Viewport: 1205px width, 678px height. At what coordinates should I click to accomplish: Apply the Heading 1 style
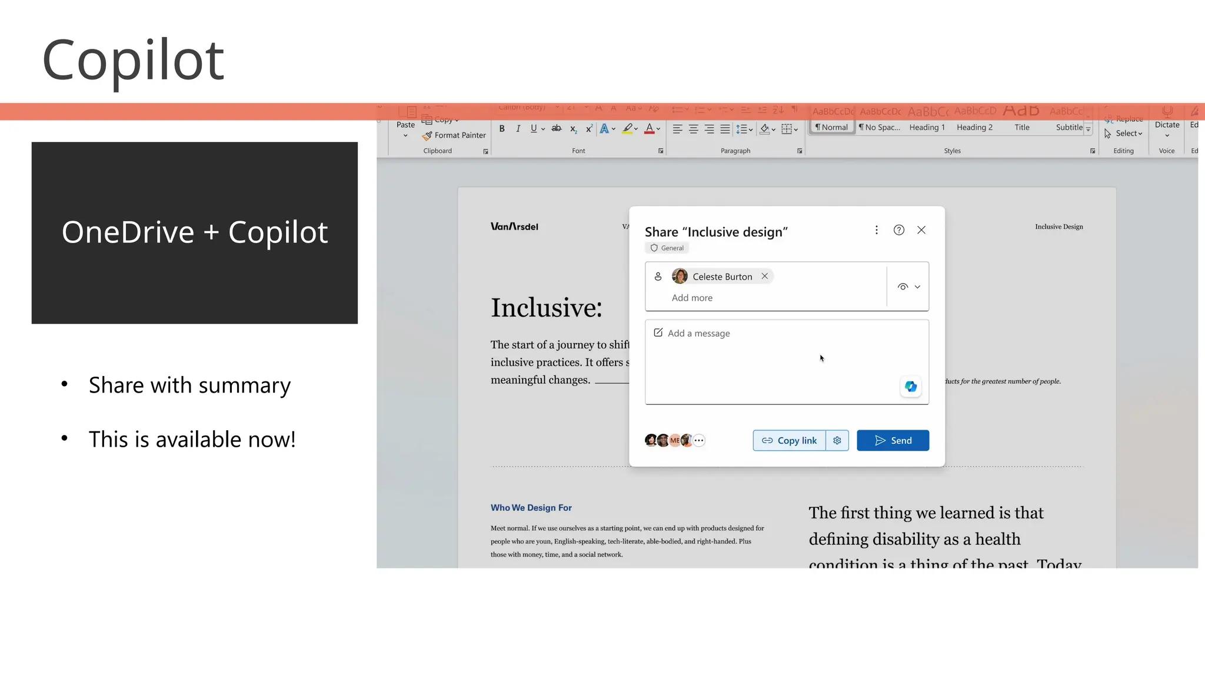click(x=927, y=120)
